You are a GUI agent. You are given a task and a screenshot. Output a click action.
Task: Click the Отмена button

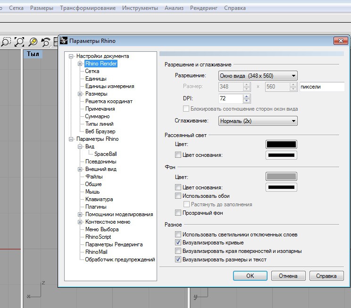pos(288,276)
